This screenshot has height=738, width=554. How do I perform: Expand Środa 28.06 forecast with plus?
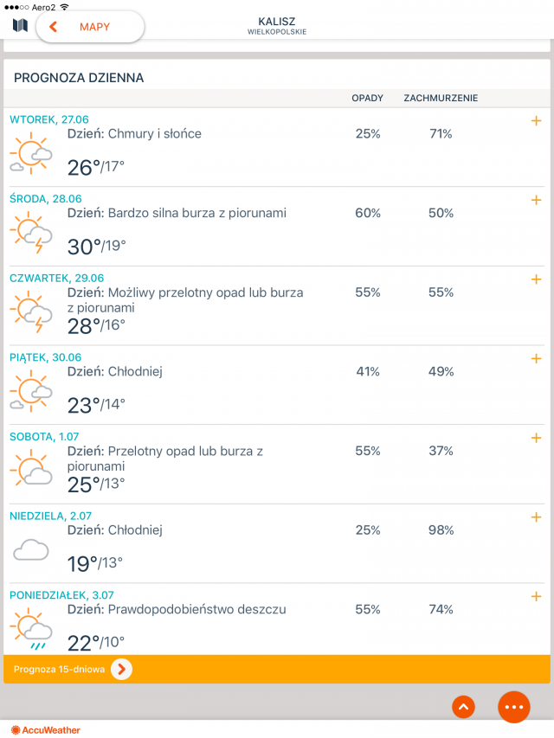coord(536,201)
